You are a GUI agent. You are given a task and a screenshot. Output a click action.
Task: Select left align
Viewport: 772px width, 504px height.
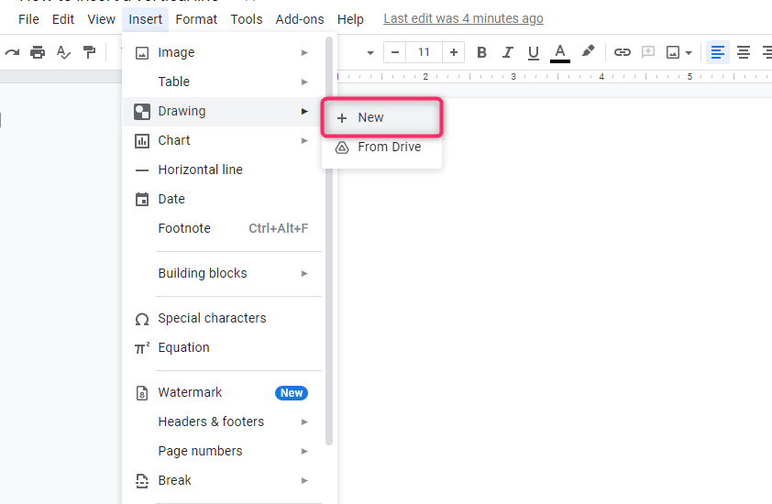pos(717,52)
